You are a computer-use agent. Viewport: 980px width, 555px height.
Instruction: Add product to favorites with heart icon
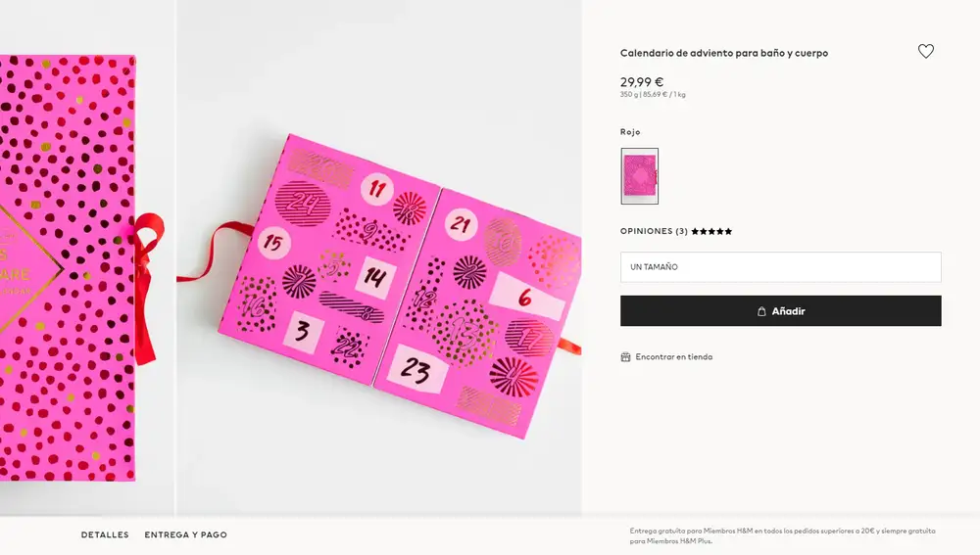tap(926, 51)
